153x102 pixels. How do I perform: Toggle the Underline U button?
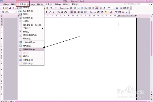pyautogui.click(x=53, y=12)
